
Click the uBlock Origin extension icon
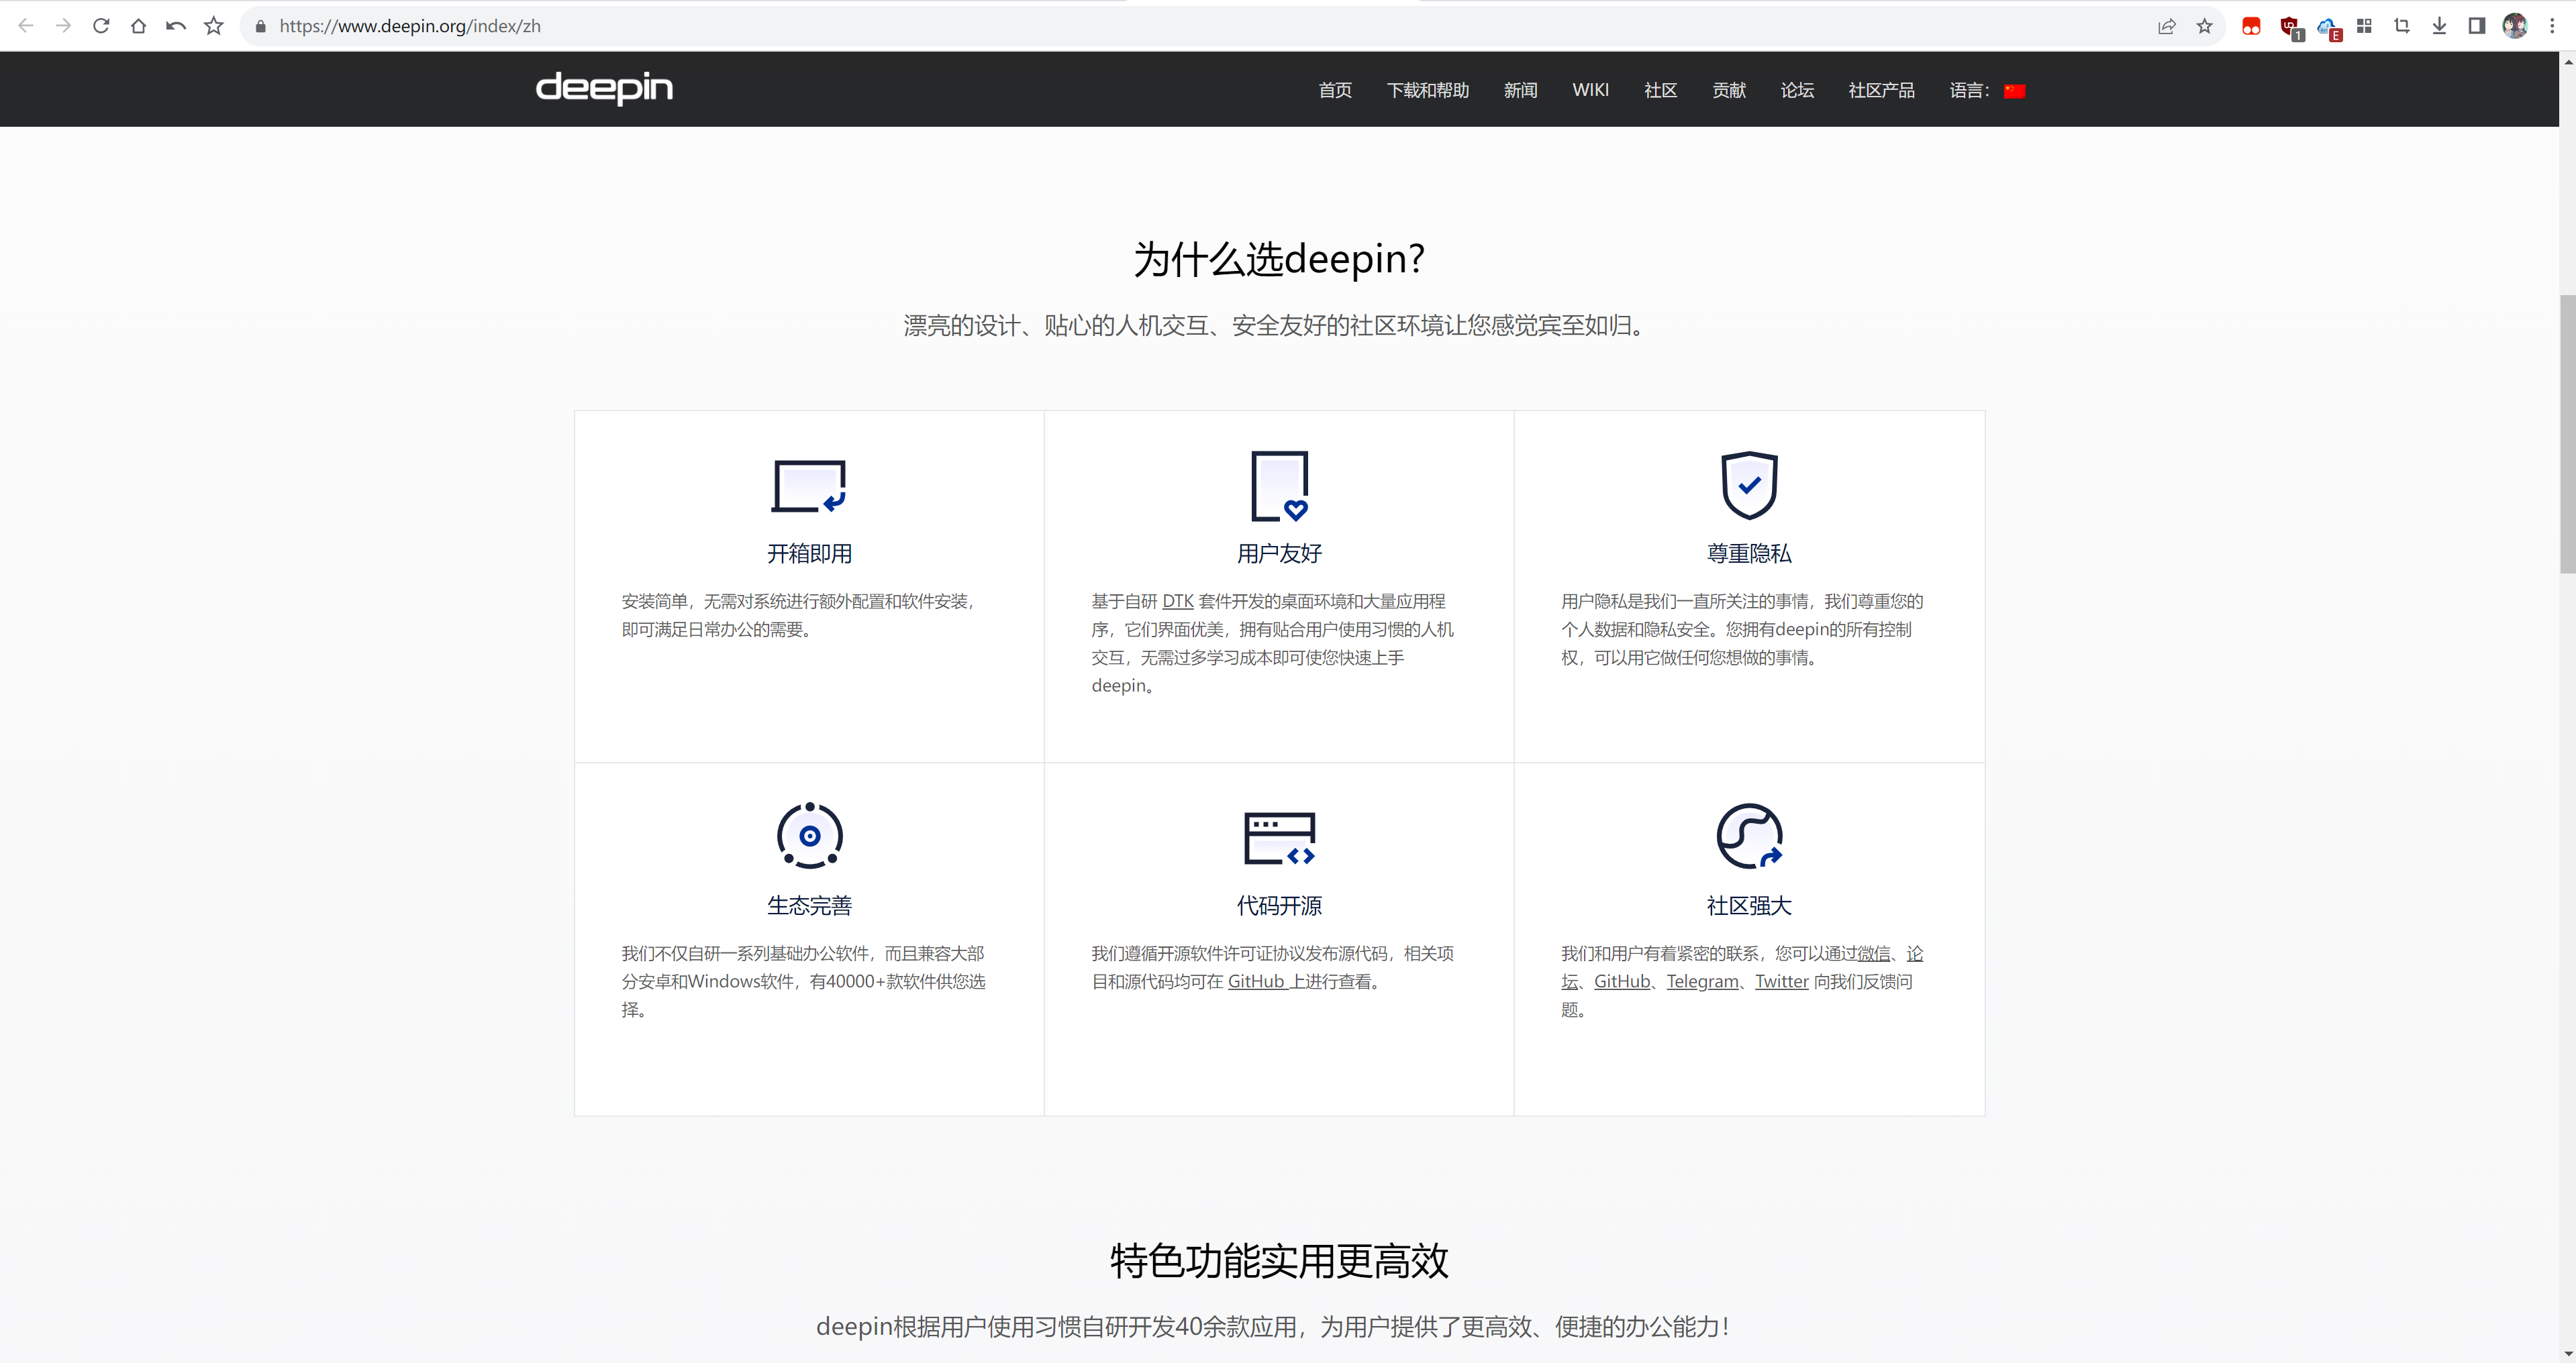(x=2290, y=25)
